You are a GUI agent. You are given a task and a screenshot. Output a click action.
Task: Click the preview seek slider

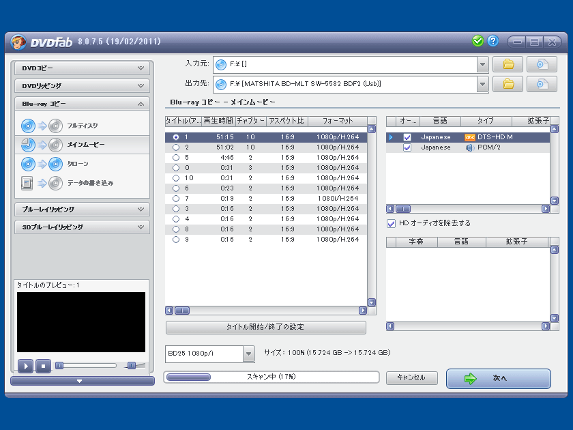(85, 365)
